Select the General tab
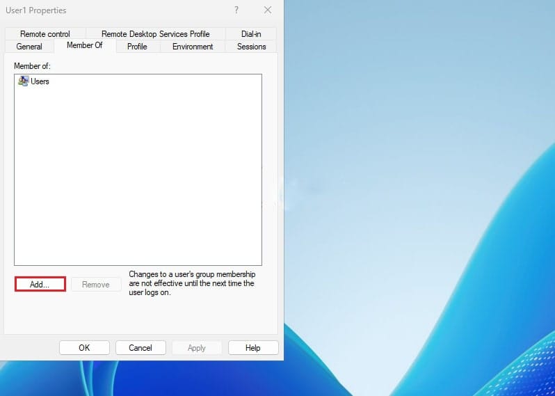The image size is (555, 396). 29,47
